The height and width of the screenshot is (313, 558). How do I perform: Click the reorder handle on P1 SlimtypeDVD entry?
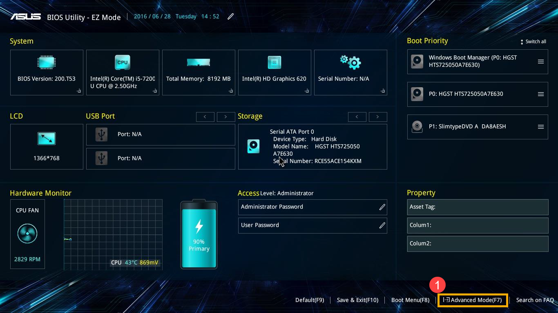pos(541,127)
